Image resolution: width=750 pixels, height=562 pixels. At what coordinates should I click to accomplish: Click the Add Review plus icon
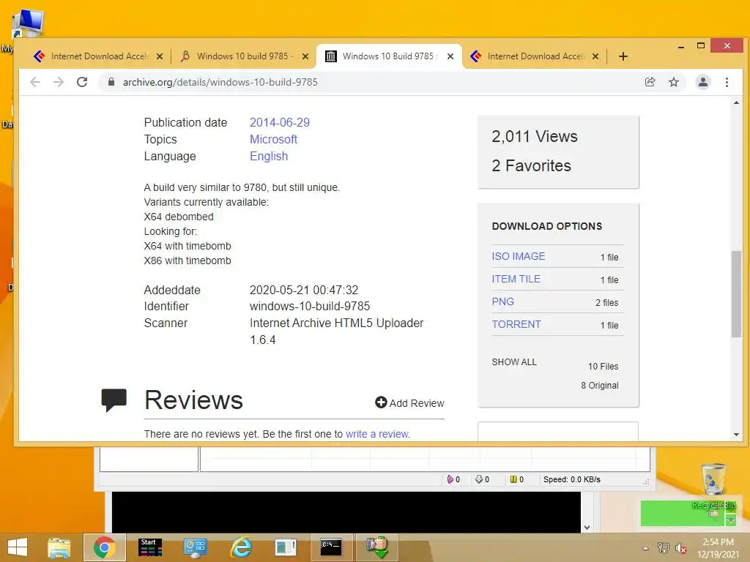[x=381, y=402]
